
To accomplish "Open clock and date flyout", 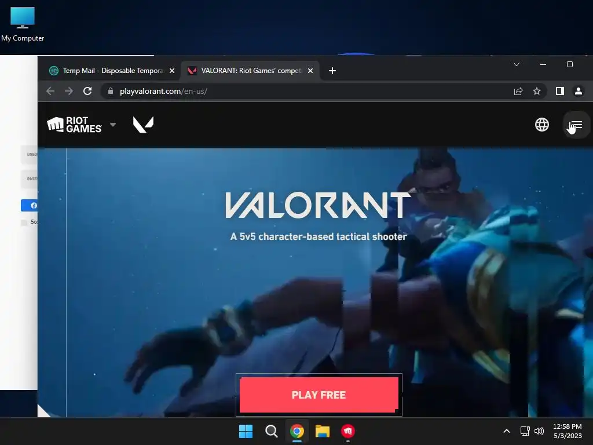I will click(568, 431).
